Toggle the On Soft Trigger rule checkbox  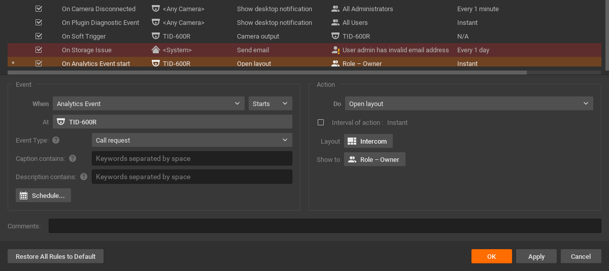(39, 36)
